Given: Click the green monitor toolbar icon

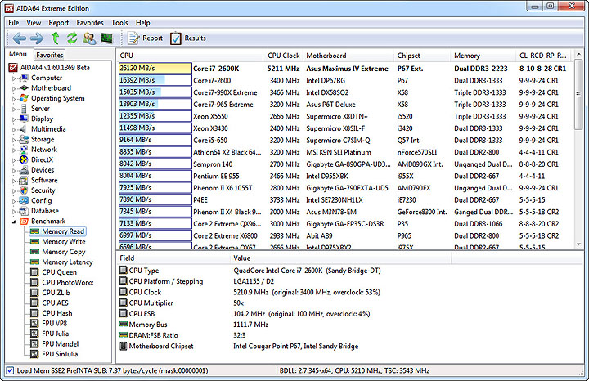Looking at the screenshot, I should click(106, 38).
